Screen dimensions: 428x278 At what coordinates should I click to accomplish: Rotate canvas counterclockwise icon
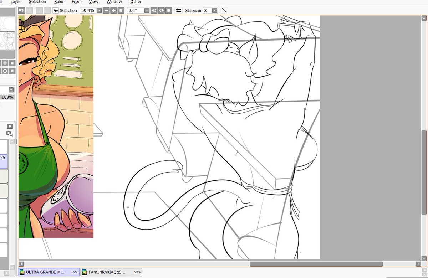pos(154,11)
